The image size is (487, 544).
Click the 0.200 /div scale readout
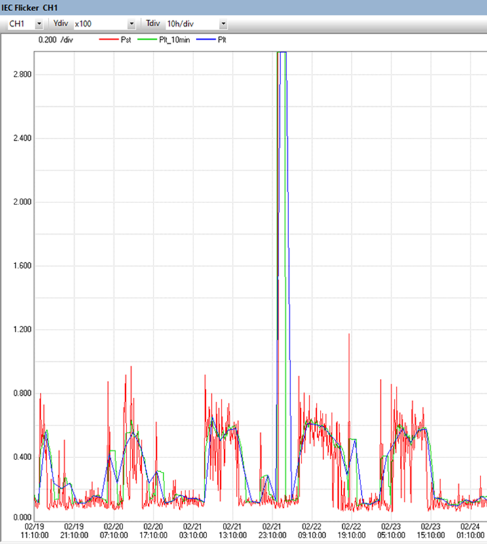pos(56,40)
